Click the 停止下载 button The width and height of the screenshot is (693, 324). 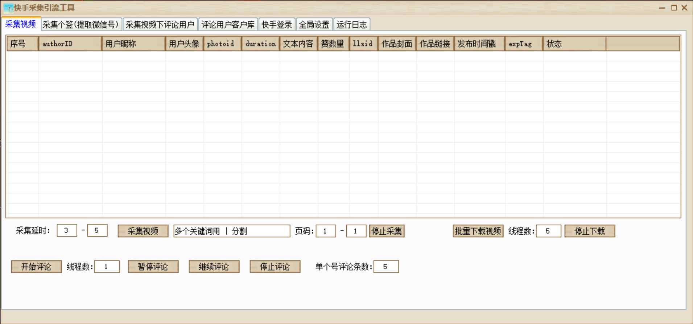click(x=590, y=231)
